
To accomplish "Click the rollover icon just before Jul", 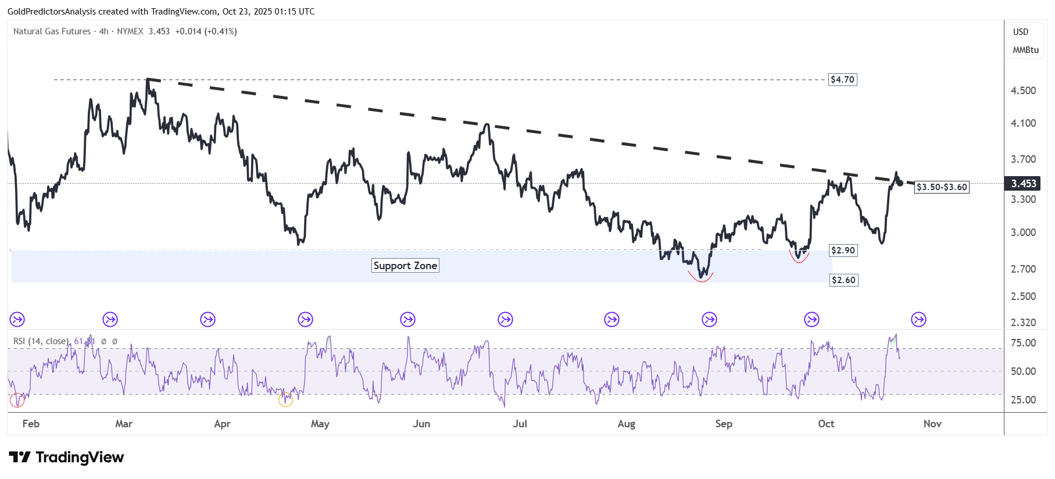I will coord(506,319).
